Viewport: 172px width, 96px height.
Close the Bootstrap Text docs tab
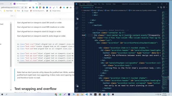coord(36,4)
